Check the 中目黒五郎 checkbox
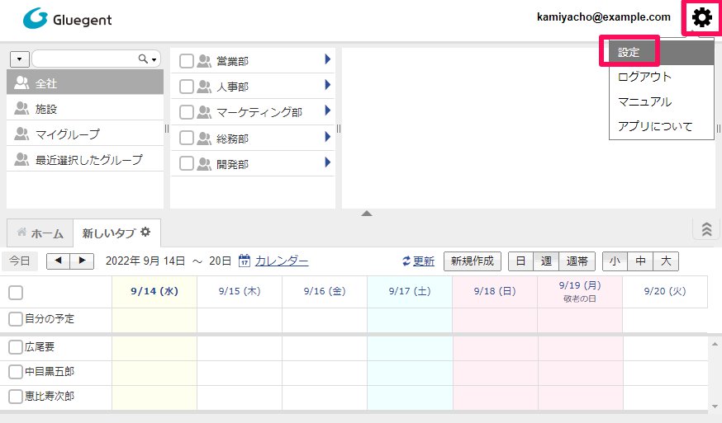The width and height of the screenshot is (722, 423). (16, 372)
